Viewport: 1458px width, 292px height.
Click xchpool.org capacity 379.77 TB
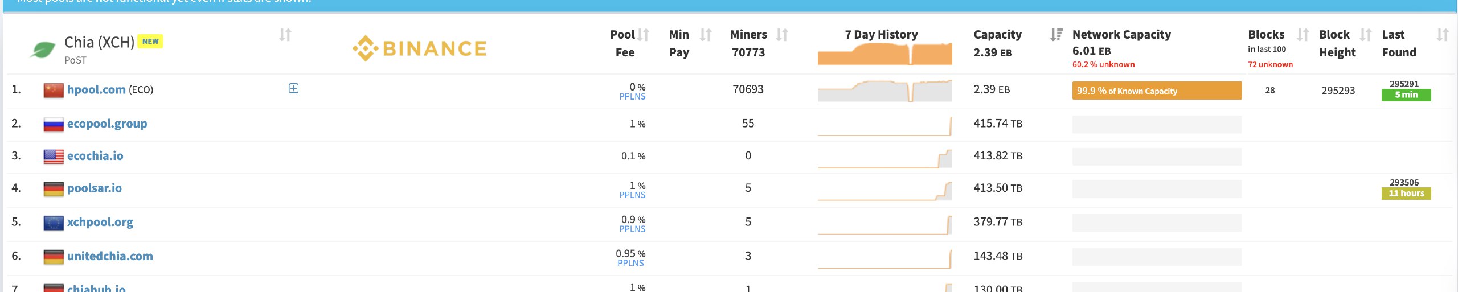[998, 222]
